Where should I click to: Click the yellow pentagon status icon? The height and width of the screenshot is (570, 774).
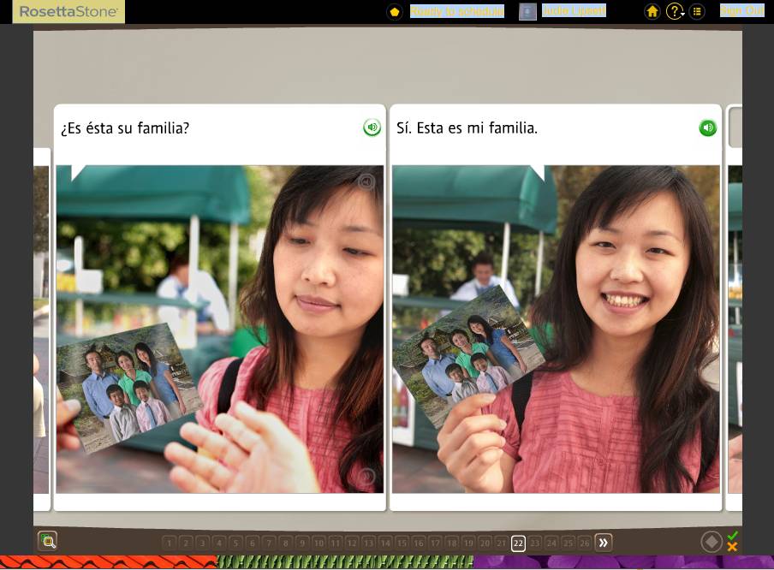pyautogui.click(x=395, y=12)
